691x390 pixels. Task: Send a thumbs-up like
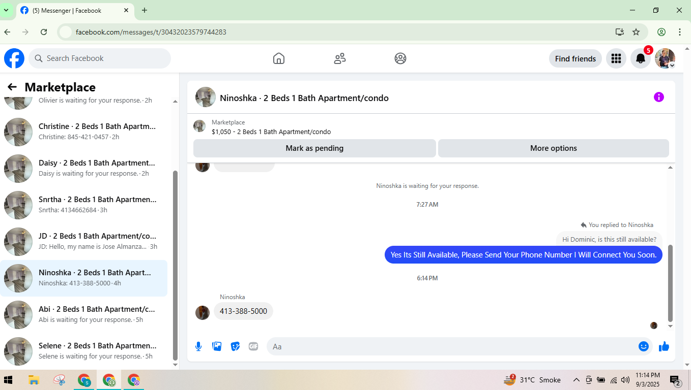point(664,346)
